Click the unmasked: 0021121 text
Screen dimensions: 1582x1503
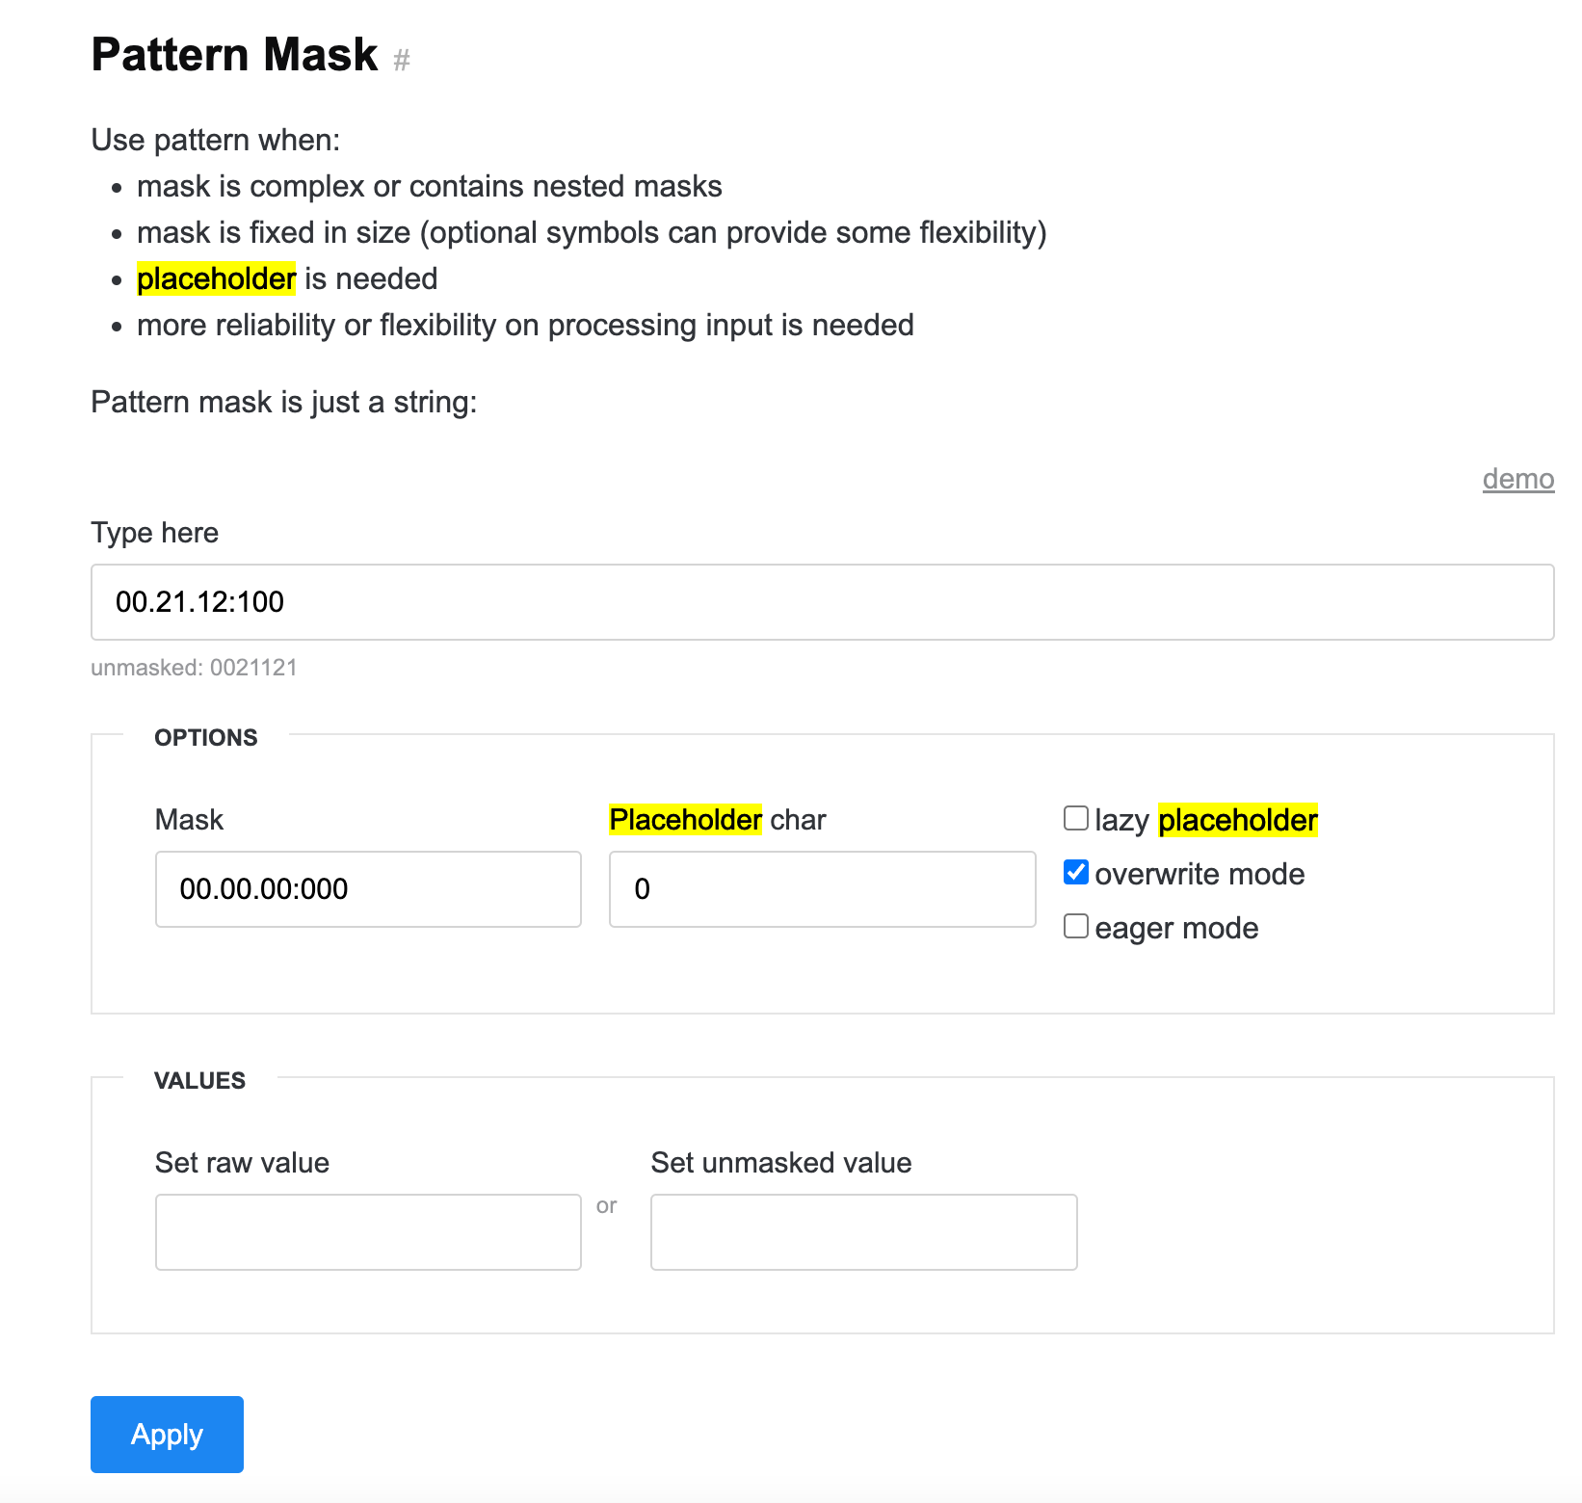pyautogui.click(x=193, y=667)
